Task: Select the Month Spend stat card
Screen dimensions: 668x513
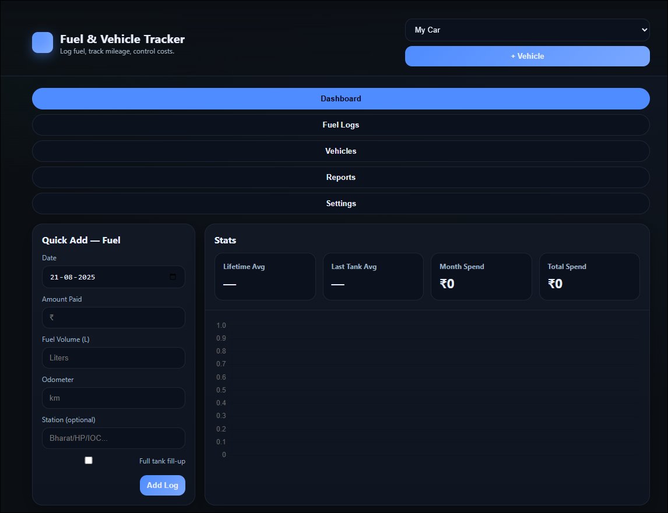Action: click(x=481, y=277)
